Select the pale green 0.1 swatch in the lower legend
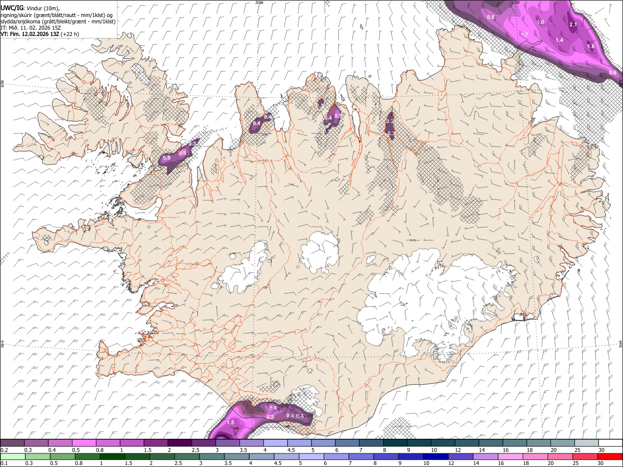 [x=13, y=457]
